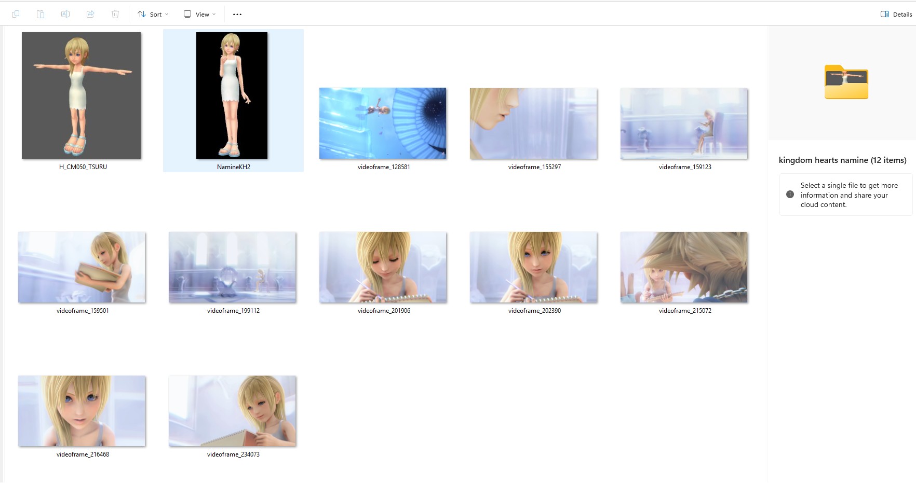Select thumbnail of videoframe_199112
This screenshot has height=483, width=916.
pos(232,267)
